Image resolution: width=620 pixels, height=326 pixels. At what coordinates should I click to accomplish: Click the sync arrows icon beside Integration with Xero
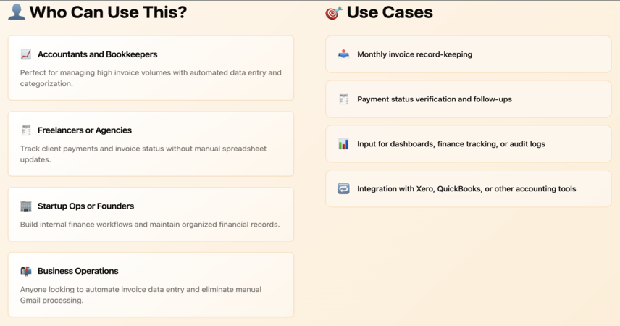(x=343, y=188)
